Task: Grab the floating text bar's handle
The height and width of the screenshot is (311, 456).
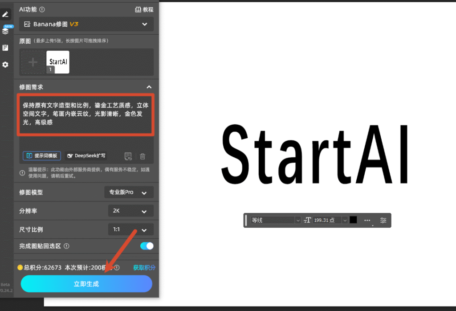Action: click(246, 220)
